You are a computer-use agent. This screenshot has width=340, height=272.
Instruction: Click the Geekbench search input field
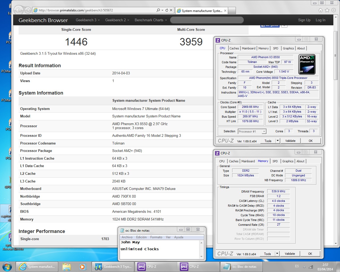tap(207, 20)
